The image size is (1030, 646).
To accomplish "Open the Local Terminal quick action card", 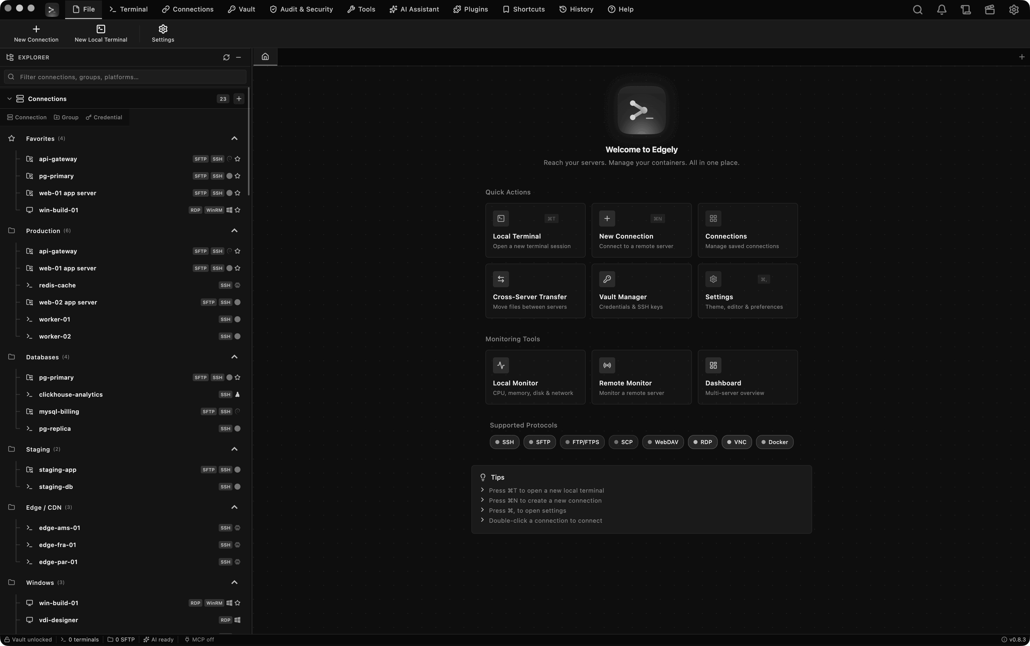I will (x=535, y=230).
